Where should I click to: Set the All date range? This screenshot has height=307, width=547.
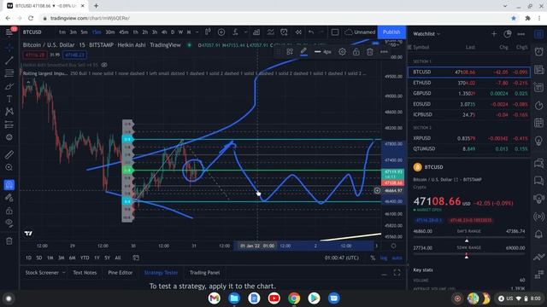118,258
